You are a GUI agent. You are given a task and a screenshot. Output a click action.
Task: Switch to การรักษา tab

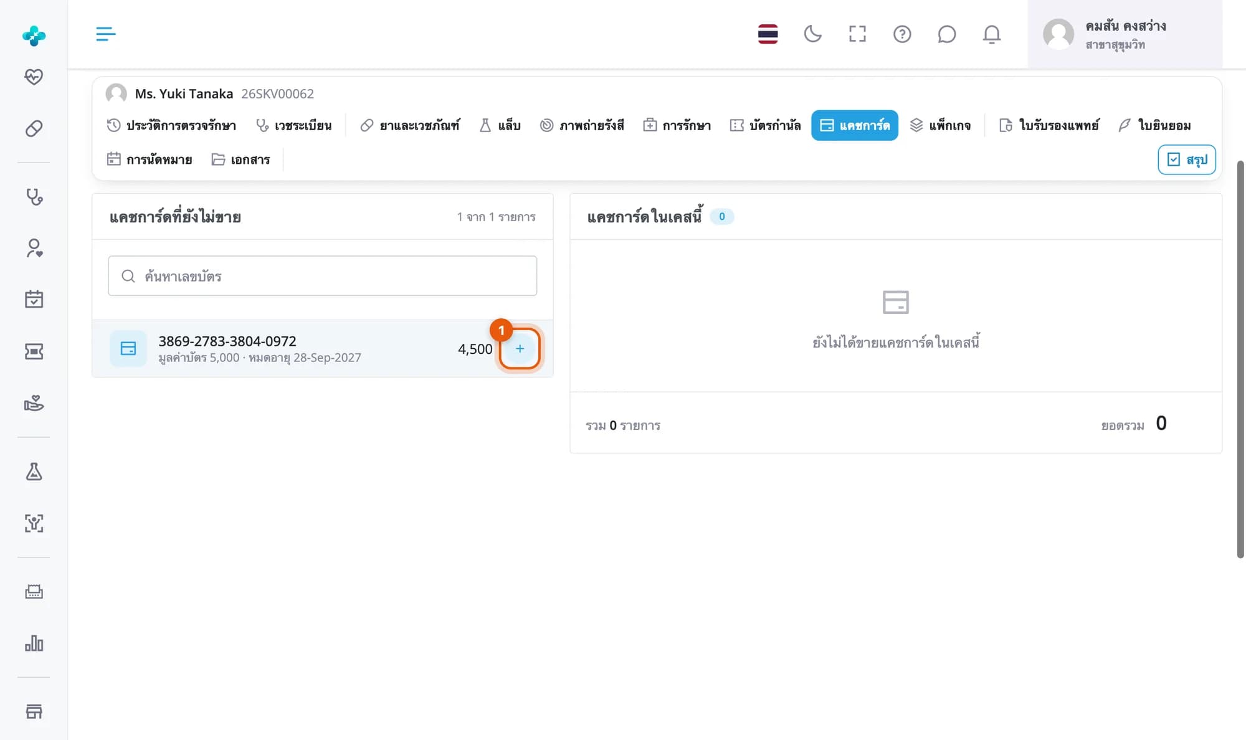pyautogui.click(x=677, y=125)
